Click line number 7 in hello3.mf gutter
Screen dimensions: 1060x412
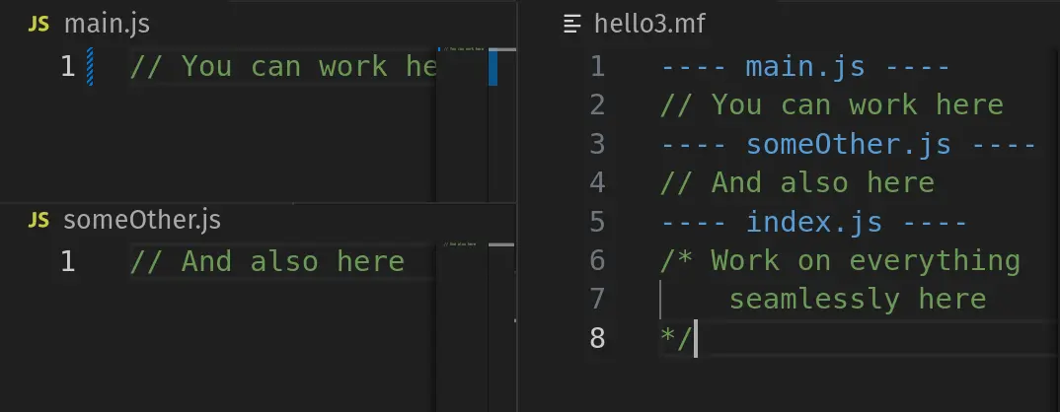[x=597, y=299]
